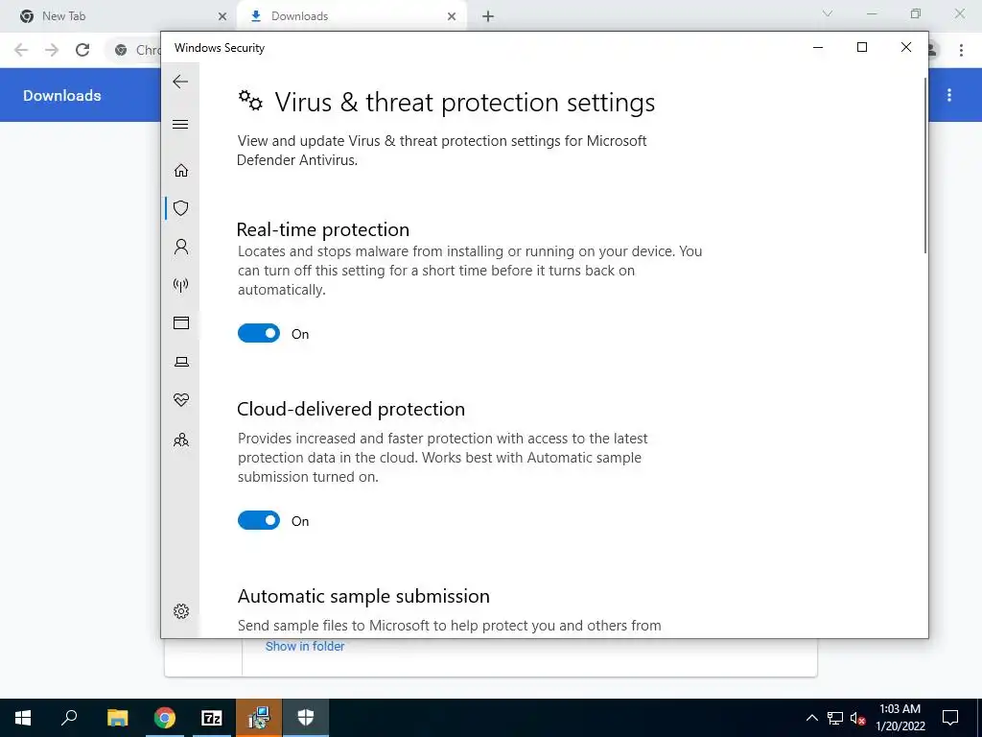Click Chrome's back navigation arrow
The height and width of the screenshot is (737, 982).
(x=21, y=50)
